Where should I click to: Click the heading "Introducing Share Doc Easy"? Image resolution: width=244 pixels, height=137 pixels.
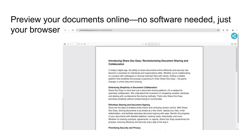click(x=148, y=62)
